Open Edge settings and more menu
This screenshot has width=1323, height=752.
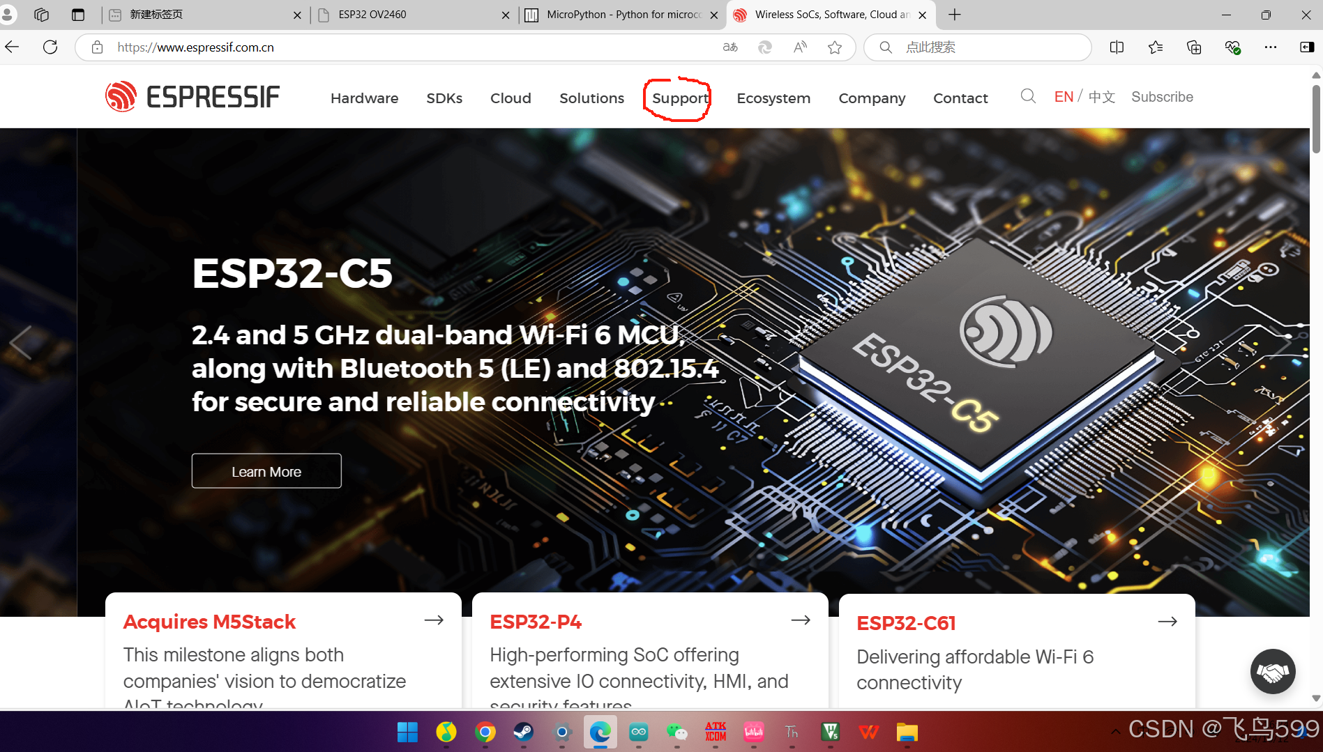click(x=1271, y=47)
